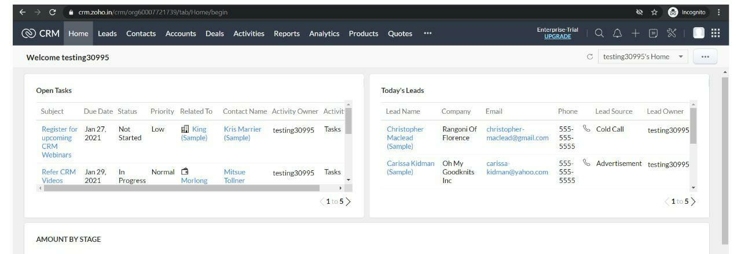
Task: Click the UPGRADE link
Action: (557, 36)
